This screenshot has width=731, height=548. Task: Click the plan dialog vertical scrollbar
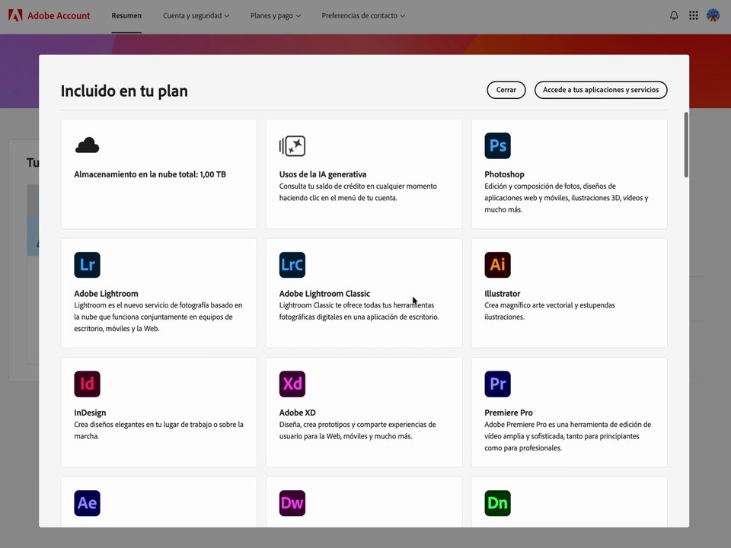(x=686, y=145)
